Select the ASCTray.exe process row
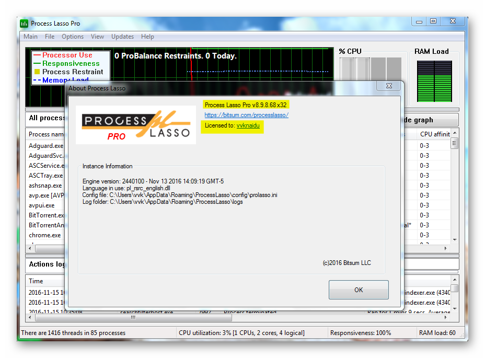The width and height of the screenshot is (485, 358). (x=46, y=176)
